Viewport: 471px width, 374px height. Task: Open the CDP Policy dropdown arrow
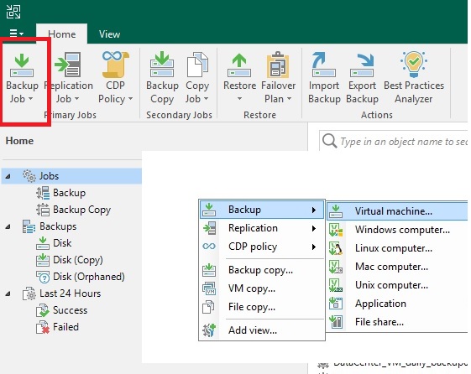(130, 99)
